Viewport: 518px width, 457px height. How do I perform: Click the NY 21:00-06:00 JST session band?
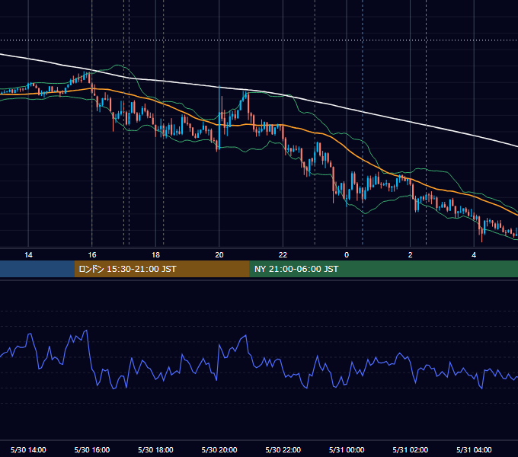[383, 269]
